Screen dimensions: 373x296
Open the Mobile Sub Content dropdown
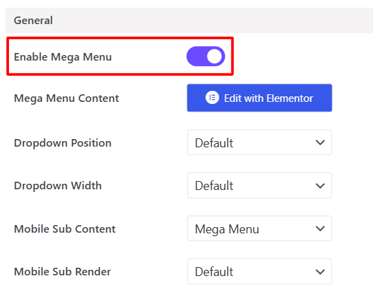pyautogui.click(x=259, y=229)
